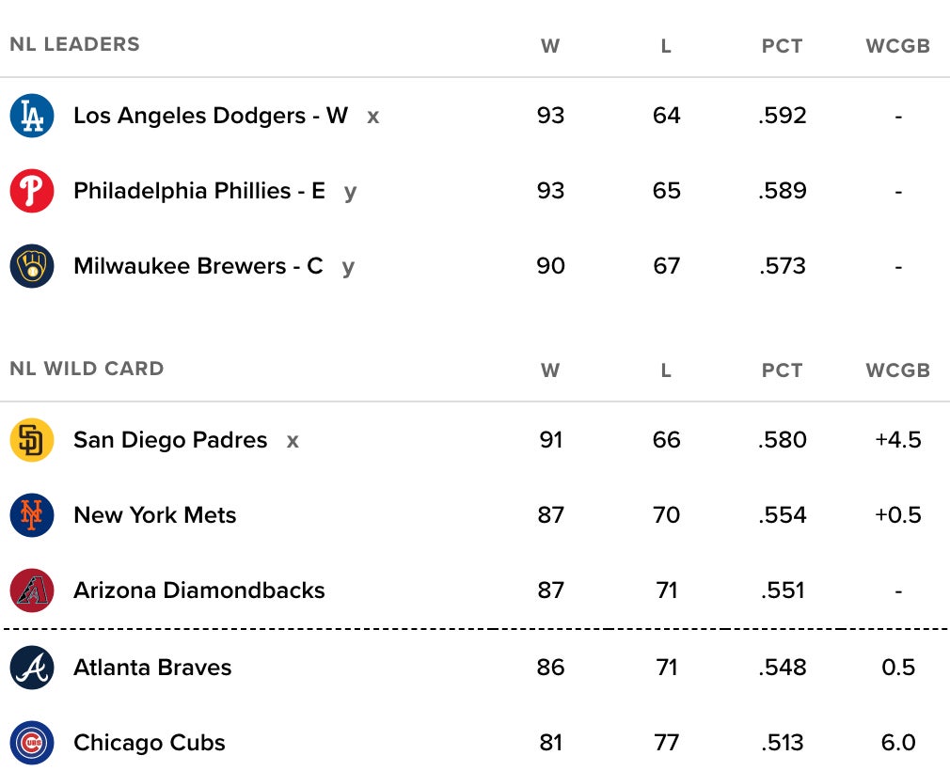Click the NL WILD CARD section heading
The height and width of the screenshot is (771, 950).
87,369
